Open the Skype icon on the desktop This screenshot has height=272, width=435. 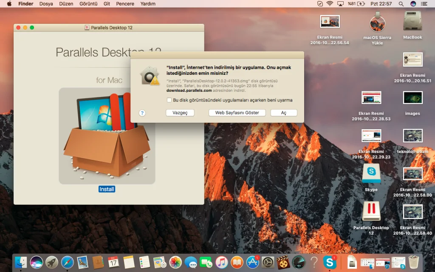371,173
